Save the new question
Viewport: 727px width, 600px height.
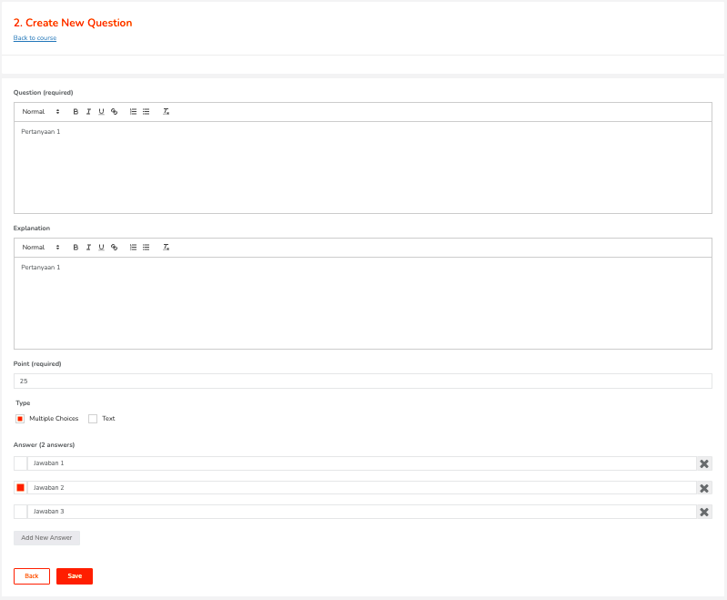[75, 575]
